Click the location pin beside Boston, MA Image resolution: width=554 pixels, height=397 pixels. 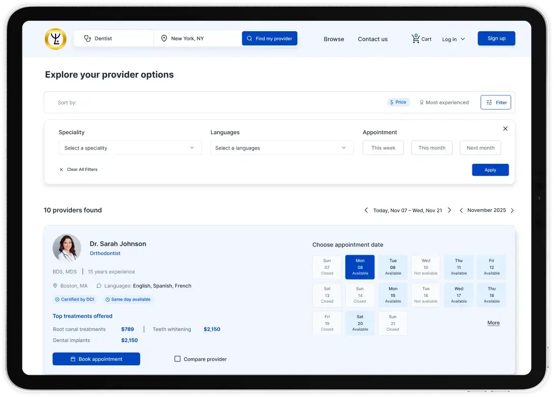55,286
